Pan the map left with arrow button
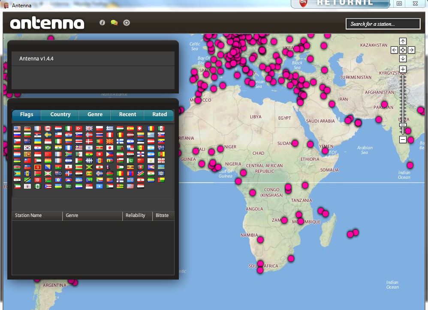Viewport: 428px width, 310px height. click(394, 50)
